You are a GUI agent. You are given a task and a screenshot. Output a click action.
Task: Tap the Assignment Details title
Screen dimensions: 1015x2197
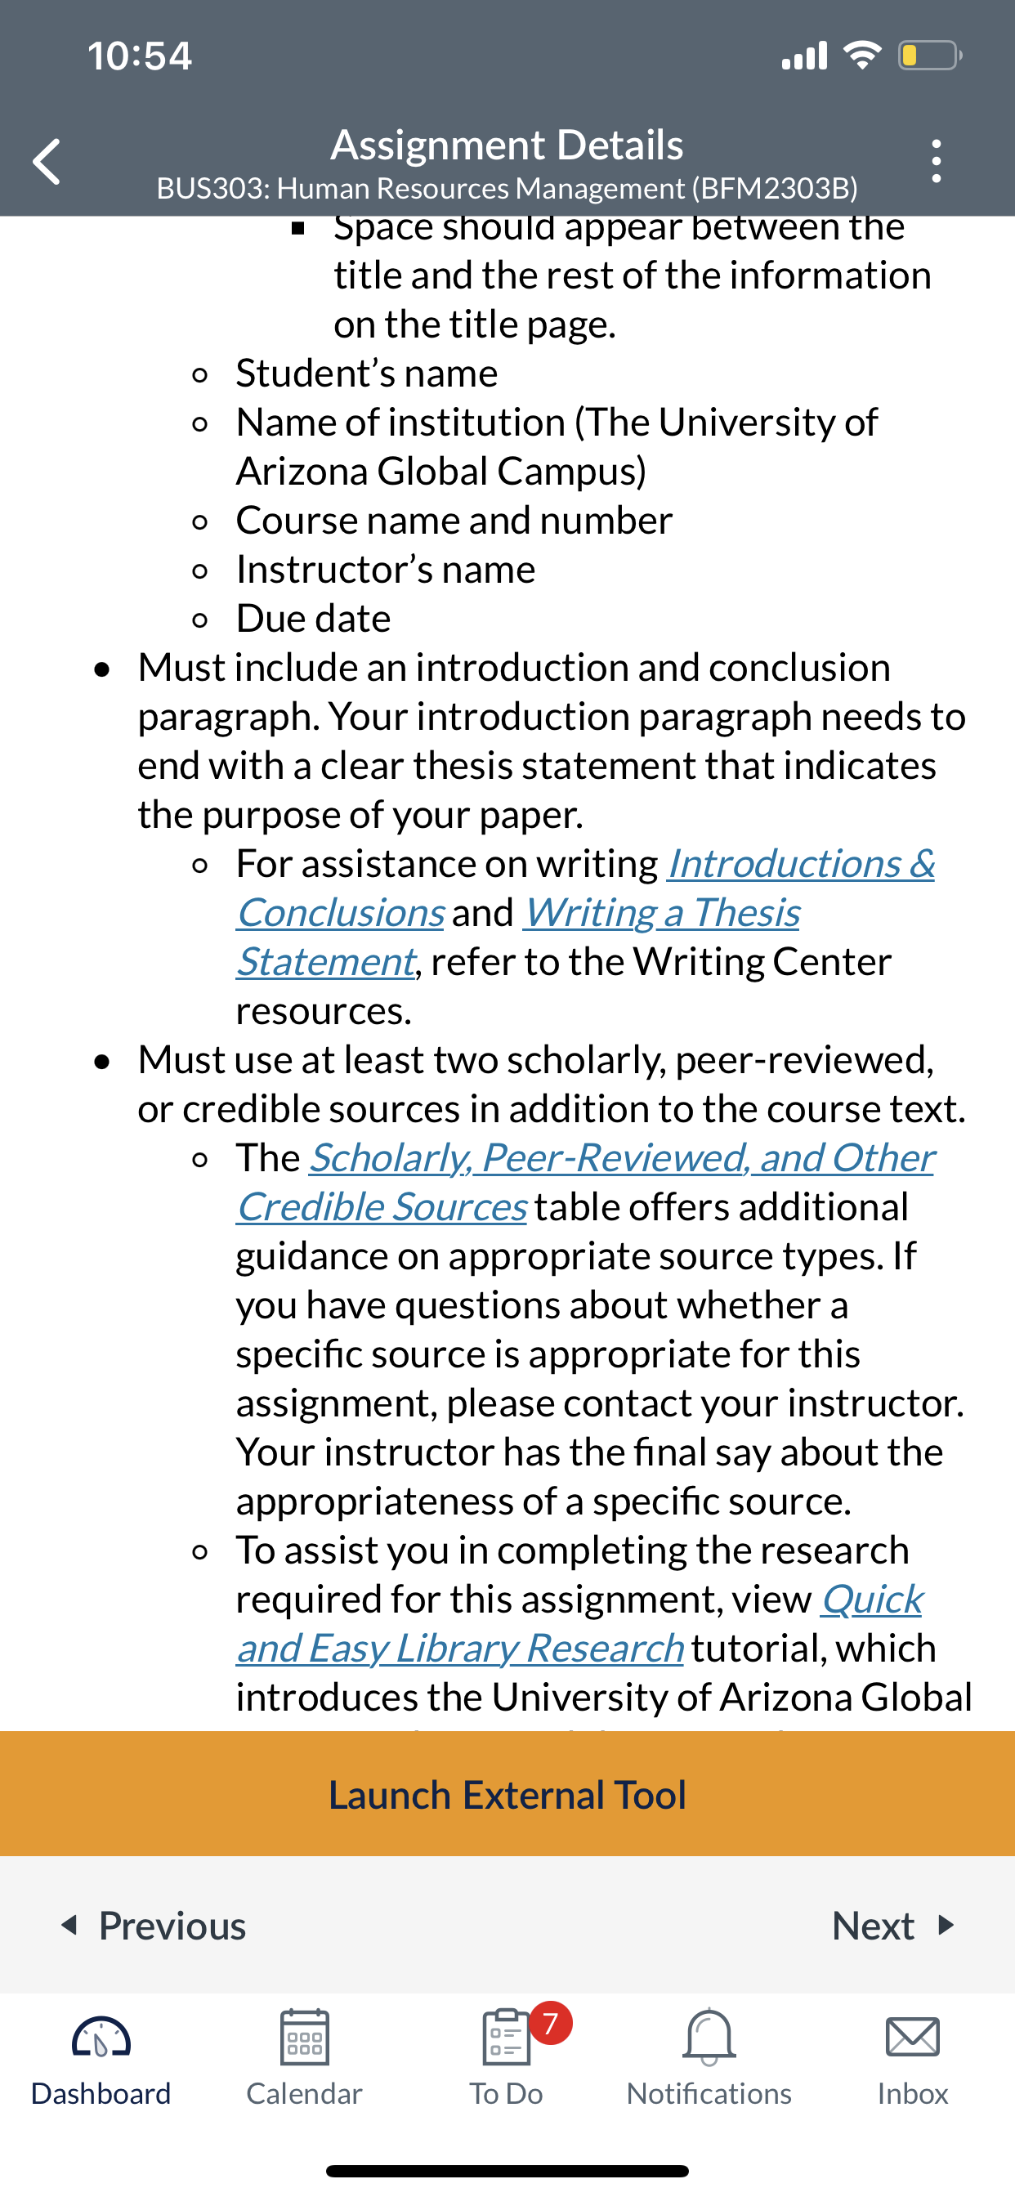(x=507, y=144)
